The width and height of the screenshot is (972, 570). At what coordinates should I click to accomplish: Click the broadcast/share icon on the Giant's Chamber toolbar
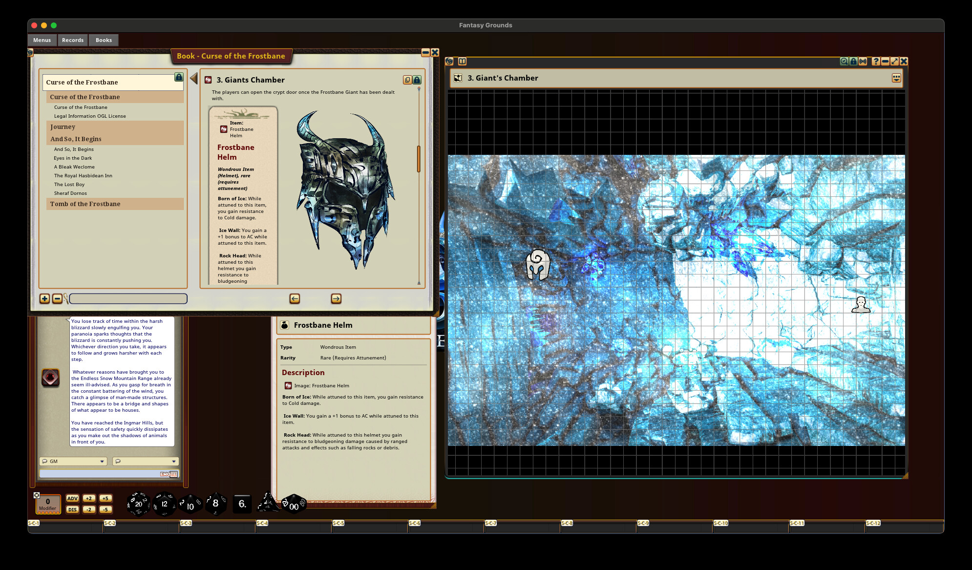click(x=863, y=62)
